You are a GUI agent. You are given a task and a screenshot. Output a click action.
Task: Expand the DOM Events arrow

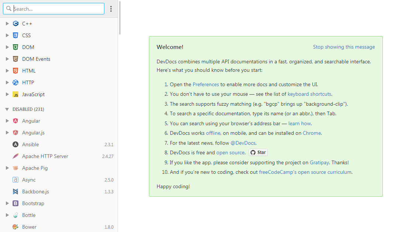[7, 59]
